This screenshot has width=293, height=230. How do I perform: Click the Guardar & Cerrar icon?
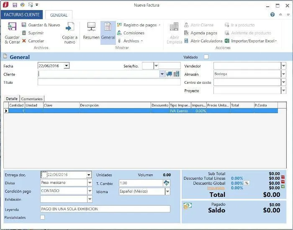[x=12, y=27]
